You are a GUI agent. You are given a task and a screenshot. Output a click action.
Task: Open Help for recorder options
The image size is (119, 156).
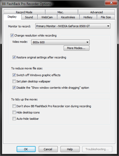point(70,149)
